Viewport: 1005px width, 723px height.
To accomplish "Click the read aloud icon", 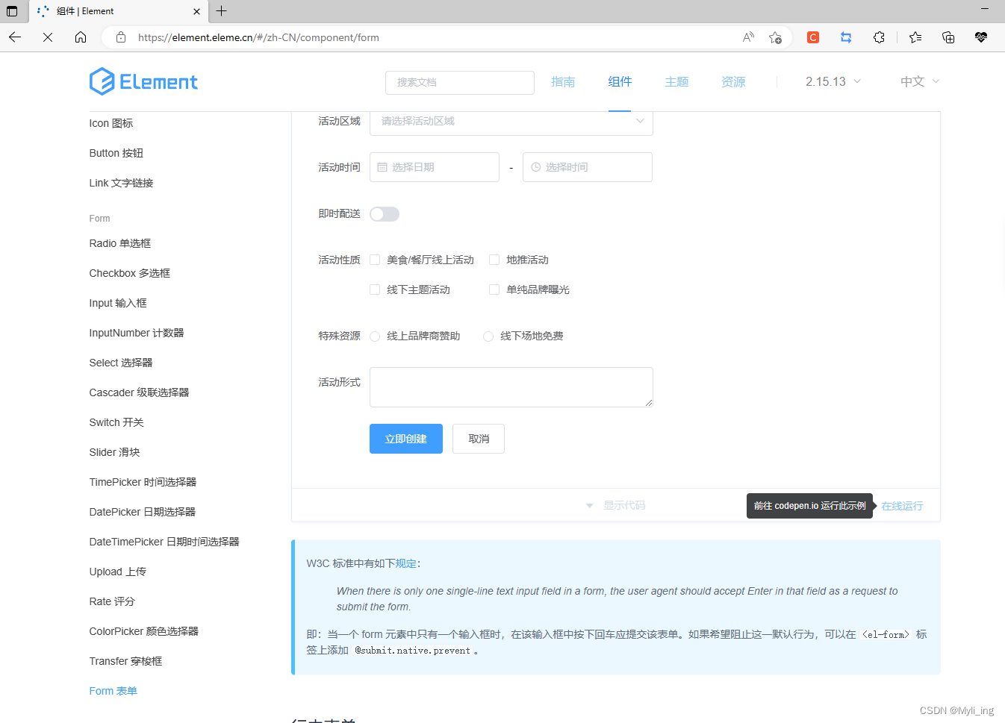I will pos(748,37).
